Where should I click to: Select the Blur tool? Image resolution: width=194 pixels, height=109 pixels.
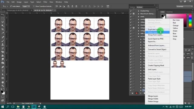[3, 59]
